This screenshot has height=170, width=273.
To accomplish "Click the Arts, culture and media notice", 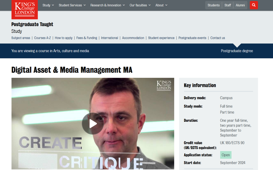I will pos(50,51).
